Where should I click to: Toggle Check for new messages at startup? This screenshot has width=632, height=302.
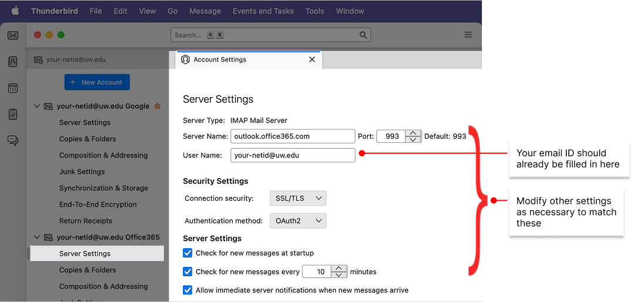tap(188, 253)
